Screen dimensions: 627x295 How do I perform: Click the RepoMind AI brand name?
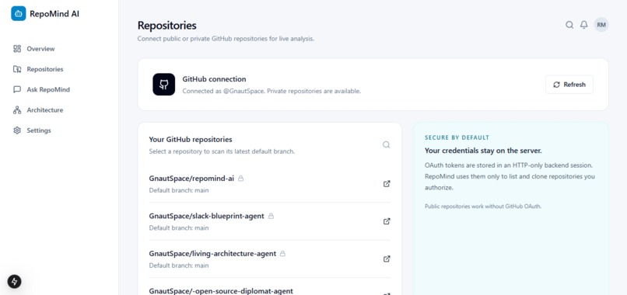click(x=54, y=13)
